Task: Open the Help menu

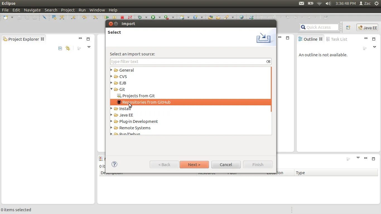Action: pos(113,10)
